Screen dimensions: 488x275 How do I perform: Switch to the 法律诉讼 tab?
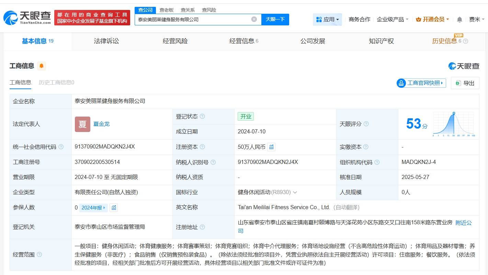tap(106, 41)
